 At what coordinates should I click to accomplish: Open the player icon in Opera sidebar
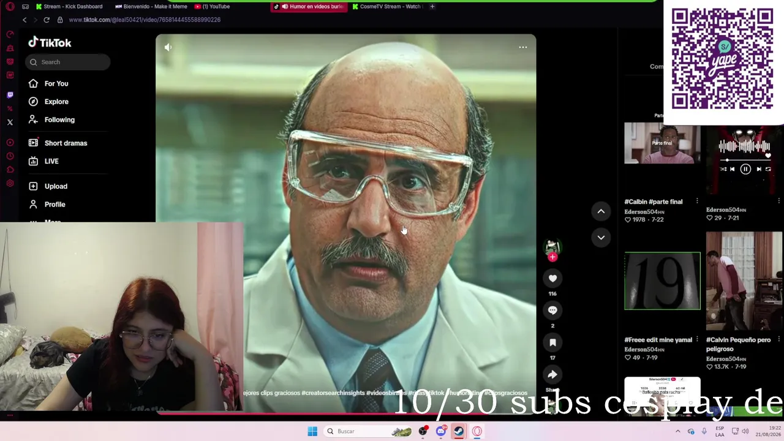point(10,143)
